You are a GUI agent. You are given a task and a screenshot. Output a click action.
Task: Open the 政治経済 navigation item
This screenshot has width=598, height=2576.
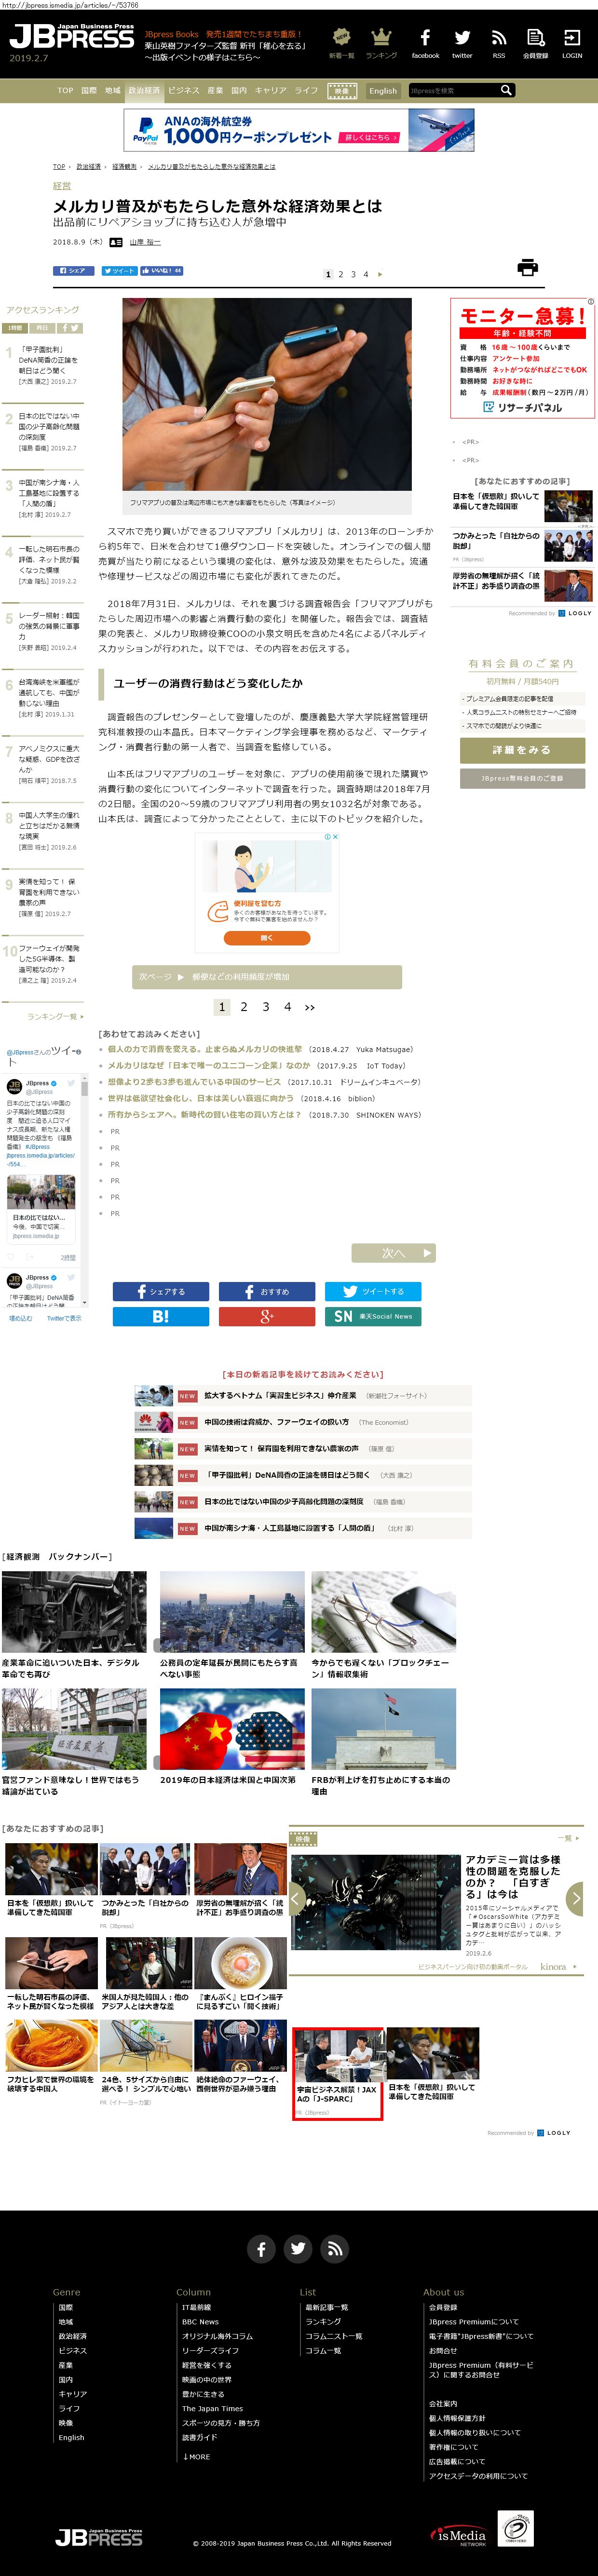144,90
